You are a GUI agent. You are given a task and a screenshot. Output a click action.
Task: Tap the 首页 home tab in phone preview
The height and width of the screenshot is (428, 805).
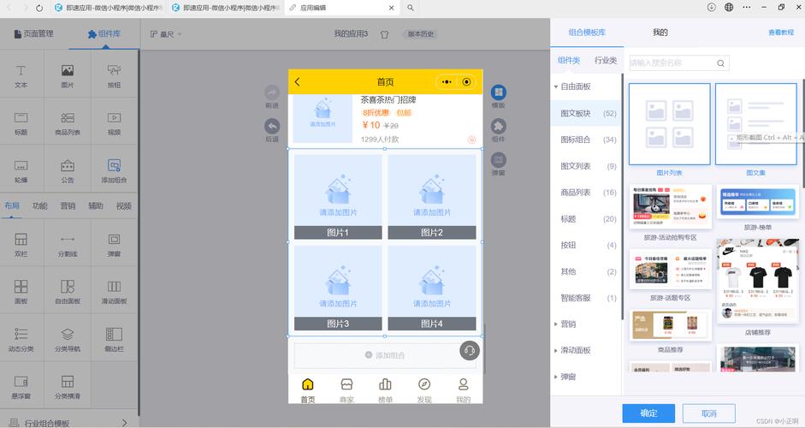tap(307, 390)
